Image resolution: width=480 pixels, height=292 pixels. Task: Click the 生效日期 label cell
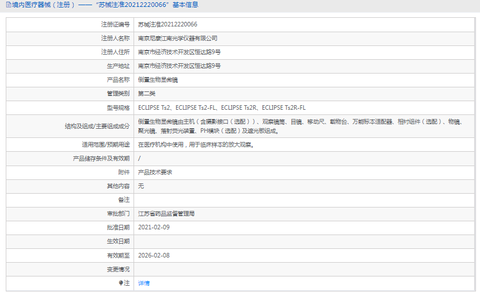pyautogui.click(x=118, y=241)
